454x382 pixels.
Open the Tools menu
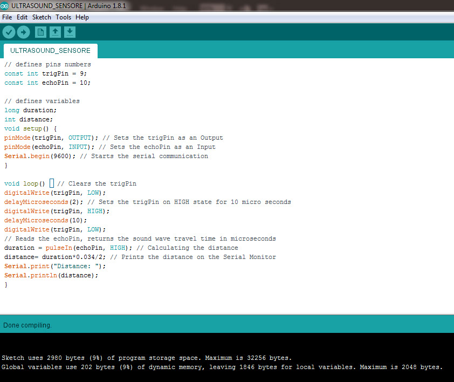click(64, 17)
